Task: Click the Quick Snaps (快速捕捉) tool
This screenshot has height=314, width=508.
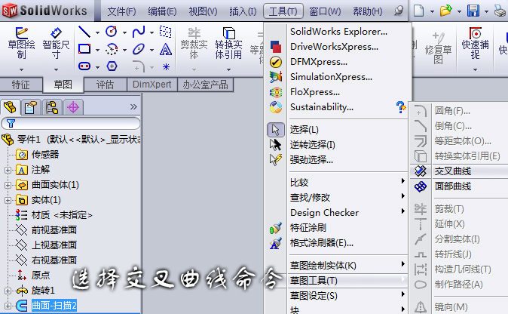Action: pos(475,43)
